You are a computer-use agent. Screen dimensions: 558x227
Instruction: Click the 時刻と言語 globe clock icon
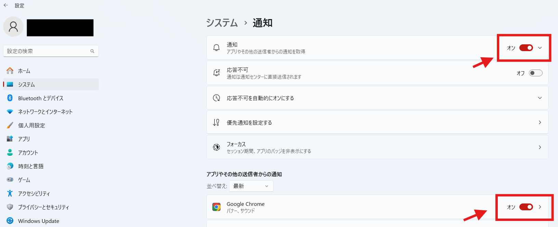click(x=10, y=166)
